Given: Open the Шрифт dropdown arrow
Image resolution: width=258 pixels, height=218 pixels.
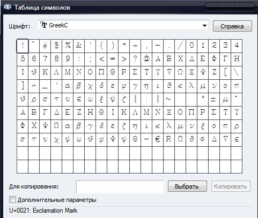Looking at the screenshot, I should point(205,26).
